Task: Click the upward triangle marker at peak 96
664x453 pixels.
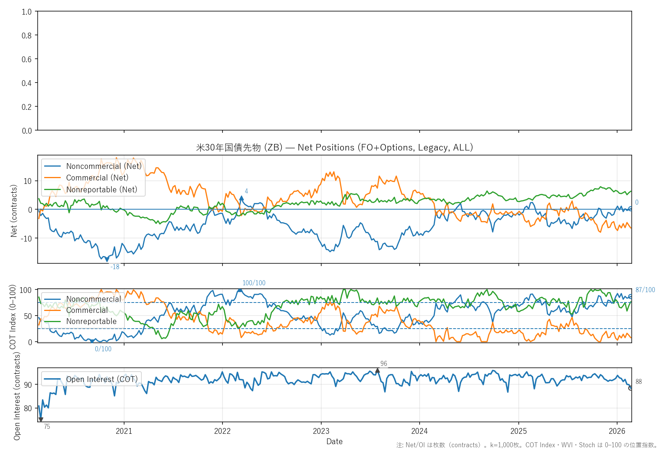Action: tap(377, 370)
